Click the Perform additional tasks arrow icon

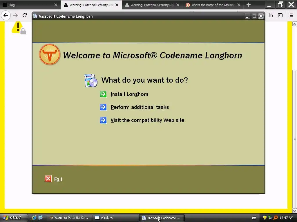103,107
